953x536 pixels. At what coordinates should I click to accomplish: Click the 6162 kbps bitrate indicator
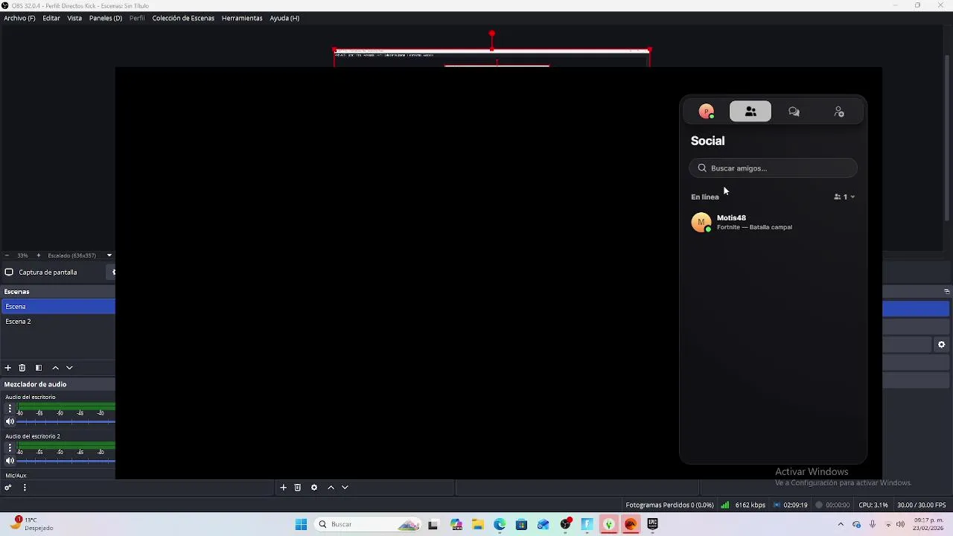[x=743, y=505]
